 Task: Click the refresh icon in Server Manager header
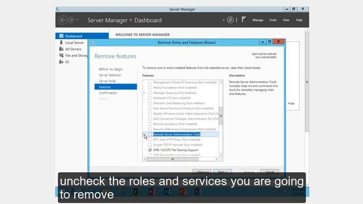230,20
